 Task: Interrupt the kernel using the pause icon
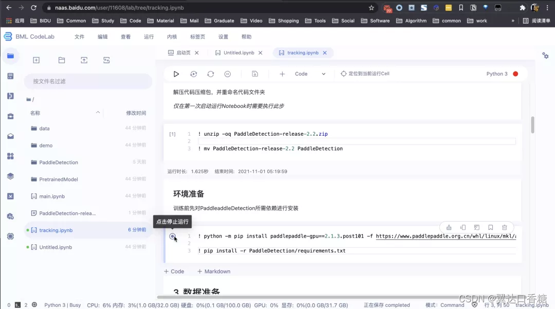pos(227,74)
